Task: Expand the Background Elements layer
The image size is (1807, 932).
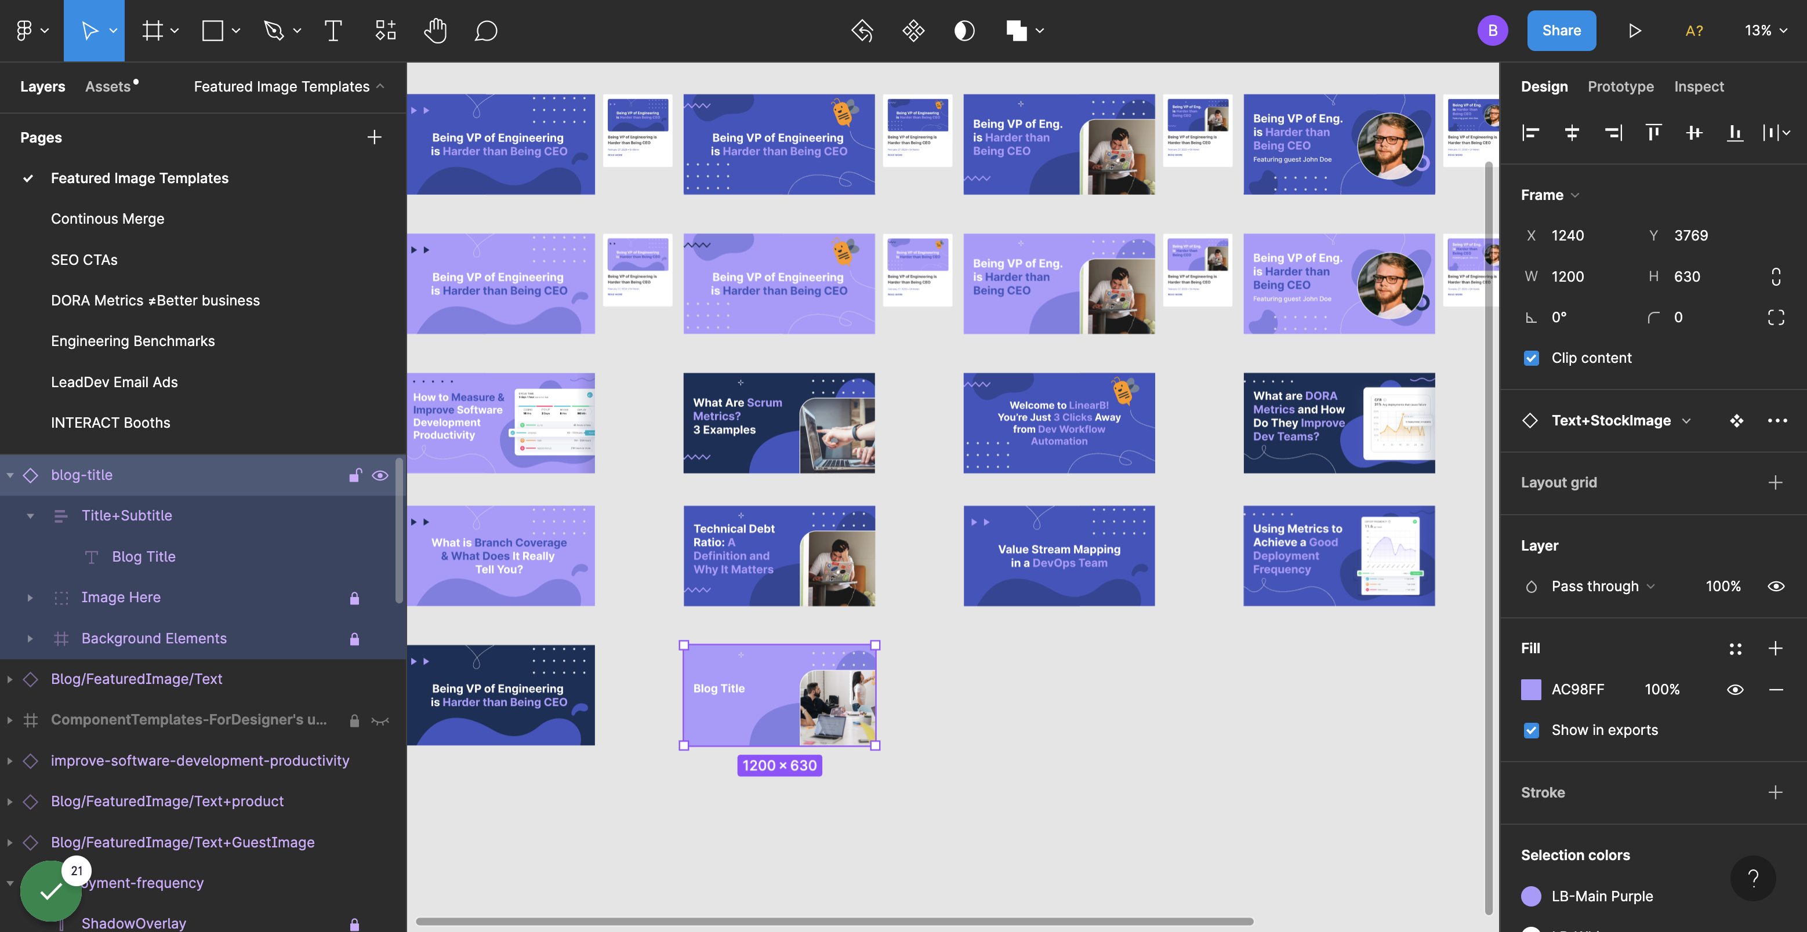Action: (x=30, y=638)
